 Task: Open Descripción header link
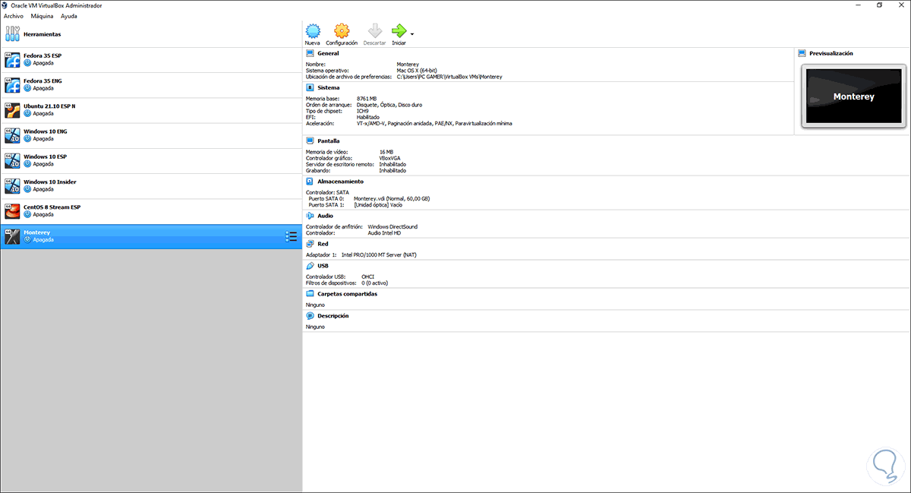(333, 315)
